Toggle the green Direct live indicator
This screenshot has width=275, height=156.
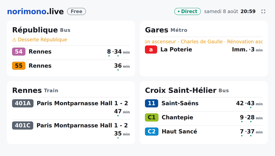click(x=188, y=12)
